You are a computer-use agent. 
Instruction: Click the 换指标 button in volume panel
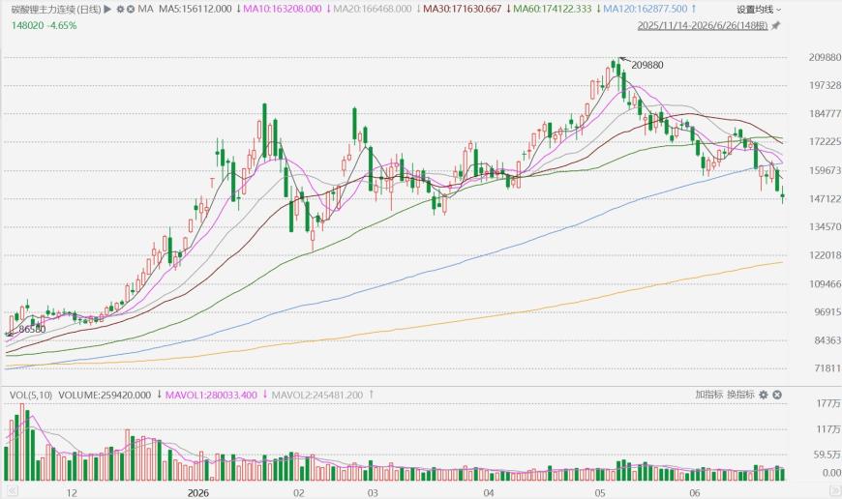click(740, 395)
